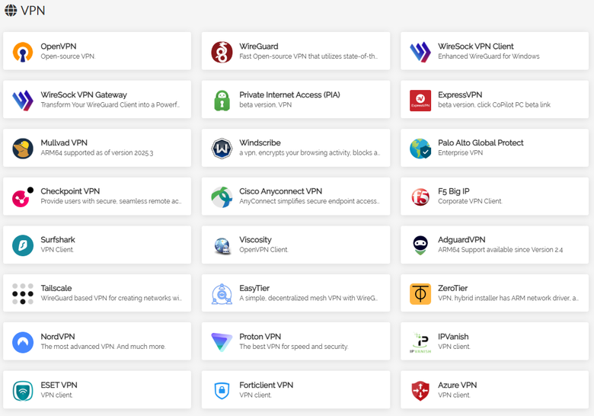Click the NordVPN blue mountain icon
The height and width of the screenshot is (416, 594).
click(23, 342)
